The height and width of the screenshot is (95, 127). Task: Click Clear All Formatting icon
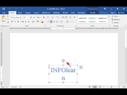(44, 17)
